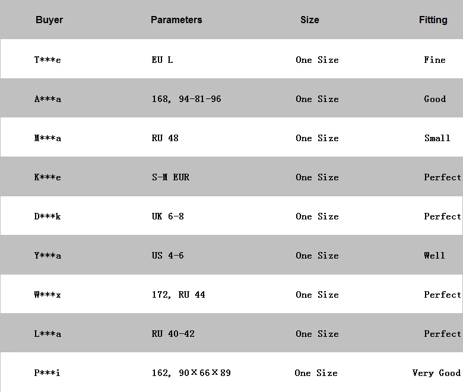Select the RU 40-42 parameters cell

[173, 334]
